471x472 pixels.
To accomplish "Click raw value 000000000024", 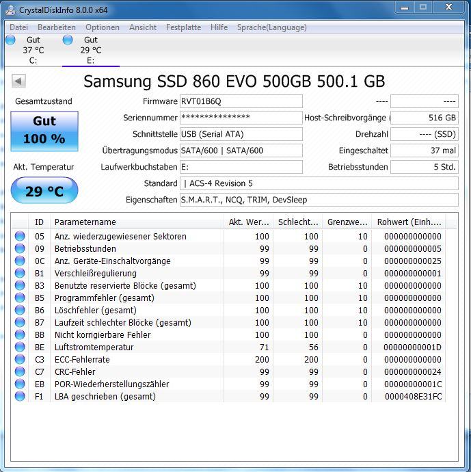I will click(x=413, y=371).
